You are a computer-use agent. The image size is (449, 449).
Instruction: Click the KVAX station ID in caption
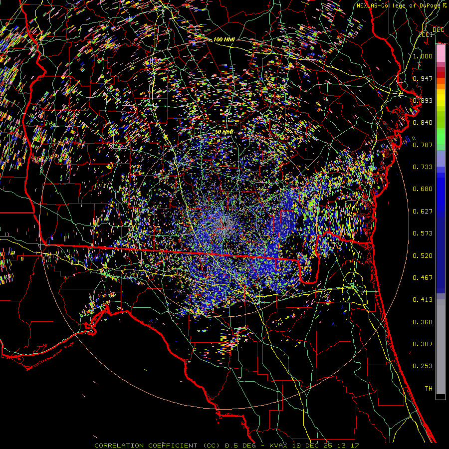[278, 446]
